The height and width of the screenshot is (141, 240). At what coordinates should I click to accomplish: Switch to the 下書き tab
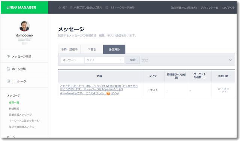tap(92, 49)
